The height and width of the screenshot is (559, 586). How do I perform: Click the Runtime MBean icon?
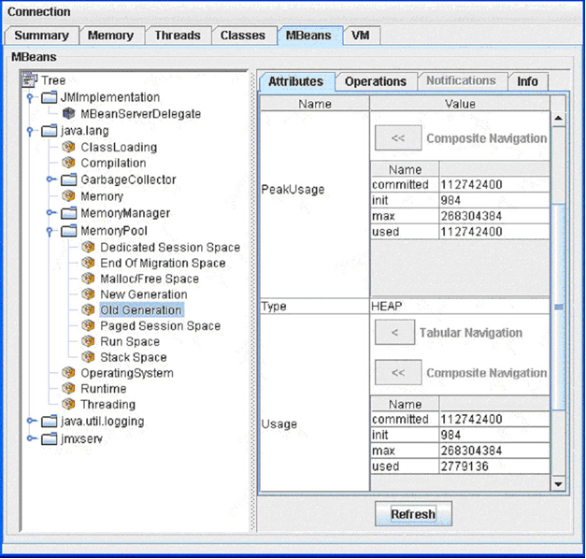(68, 390)
